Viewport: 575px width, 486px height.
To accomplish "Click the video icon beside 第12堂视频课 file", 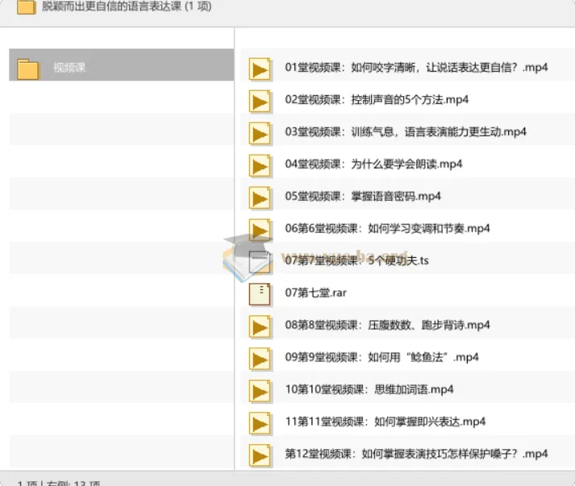I will coord(260,455).
